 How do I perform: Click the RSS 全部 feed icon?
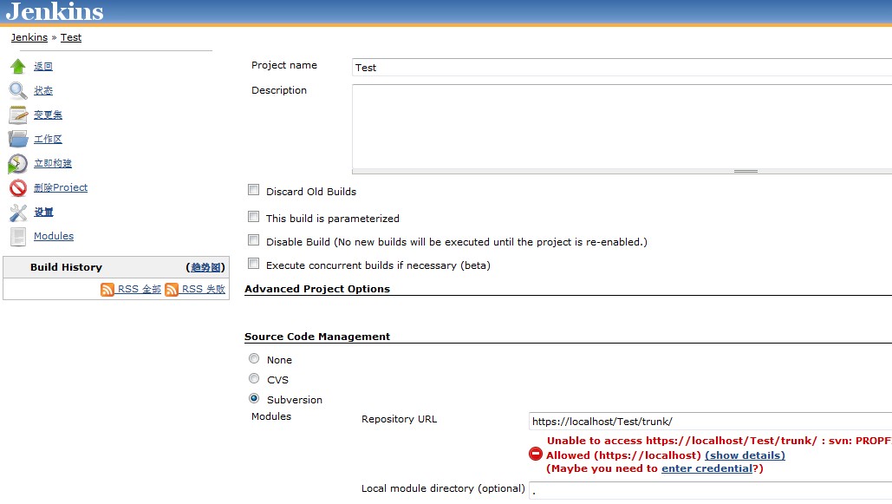tap(107, 290)
